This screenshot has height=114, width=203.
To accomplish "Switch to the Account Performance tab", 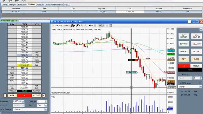I will click(54, 5).
